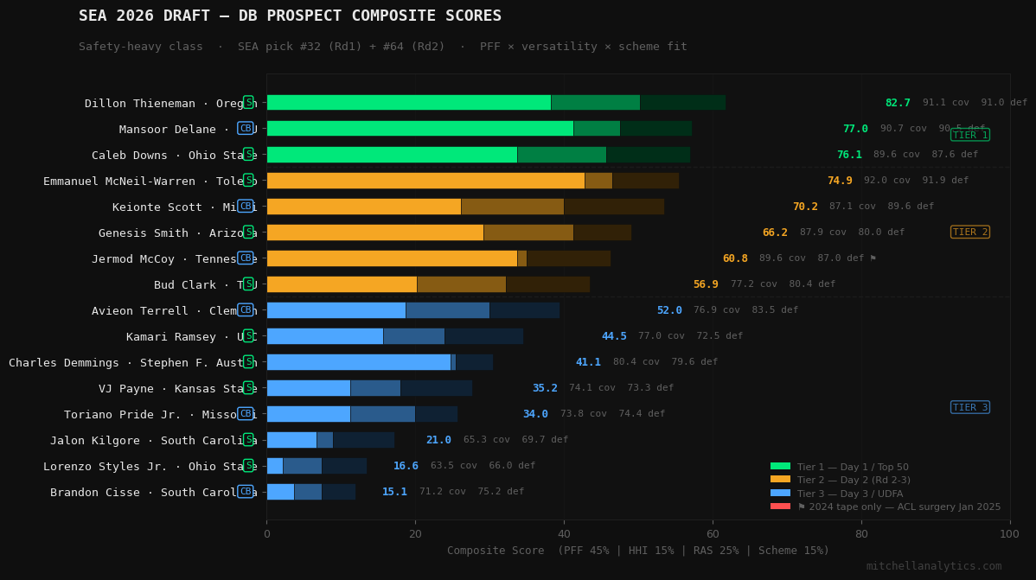
Task: Click the composite score 41.1
Action: click(x=588, y=362)
